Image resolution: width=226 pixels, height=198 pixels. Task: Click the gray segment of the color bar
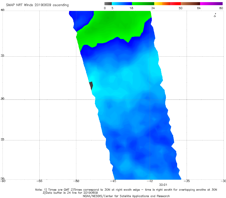(108, 4)
